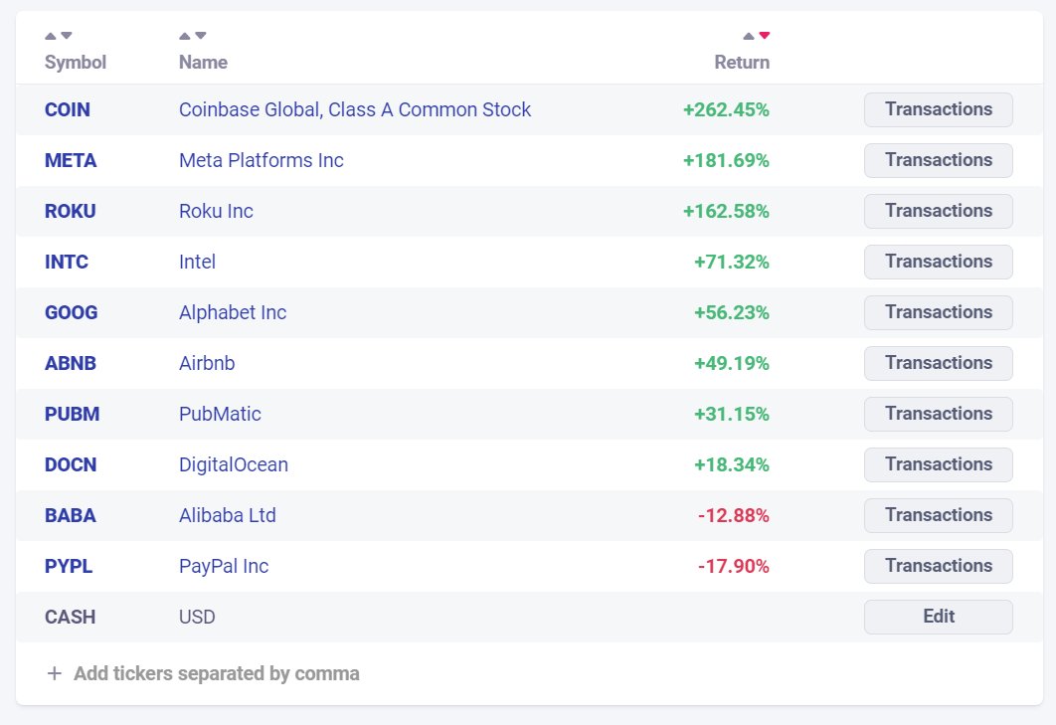This screenshot has width=1056, height=725.
Task: Click the PubMatic company name
Action: (x=220, y=414)
